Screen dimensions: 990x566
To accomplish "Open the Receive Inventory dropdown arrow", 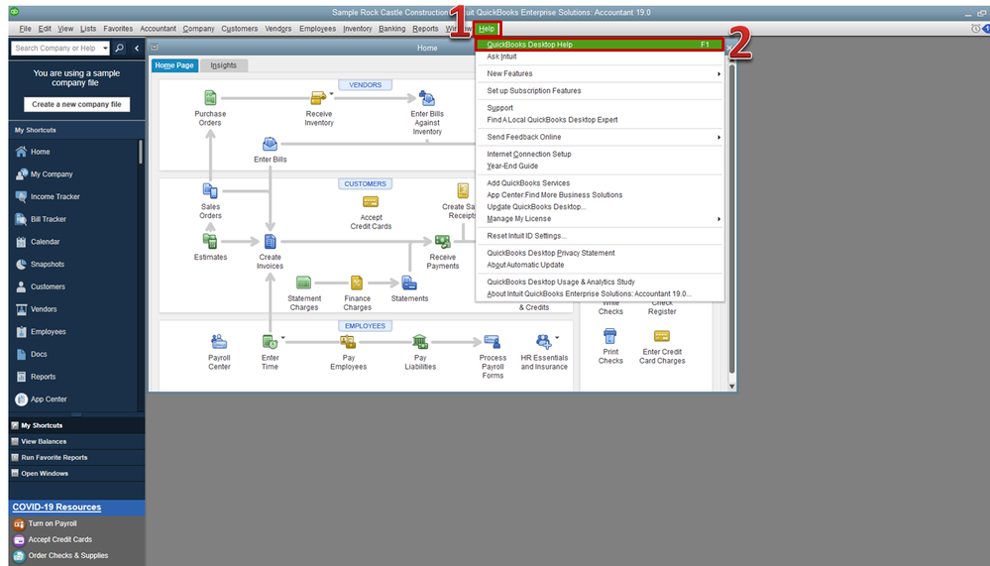I will point(331,94).
